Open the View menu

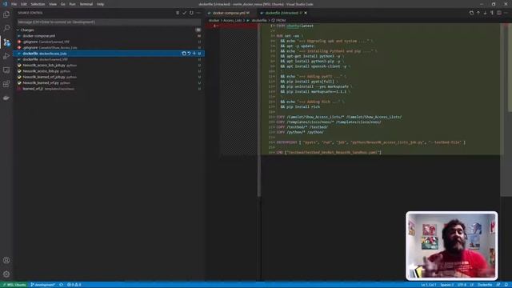click(x=53, y=4)
